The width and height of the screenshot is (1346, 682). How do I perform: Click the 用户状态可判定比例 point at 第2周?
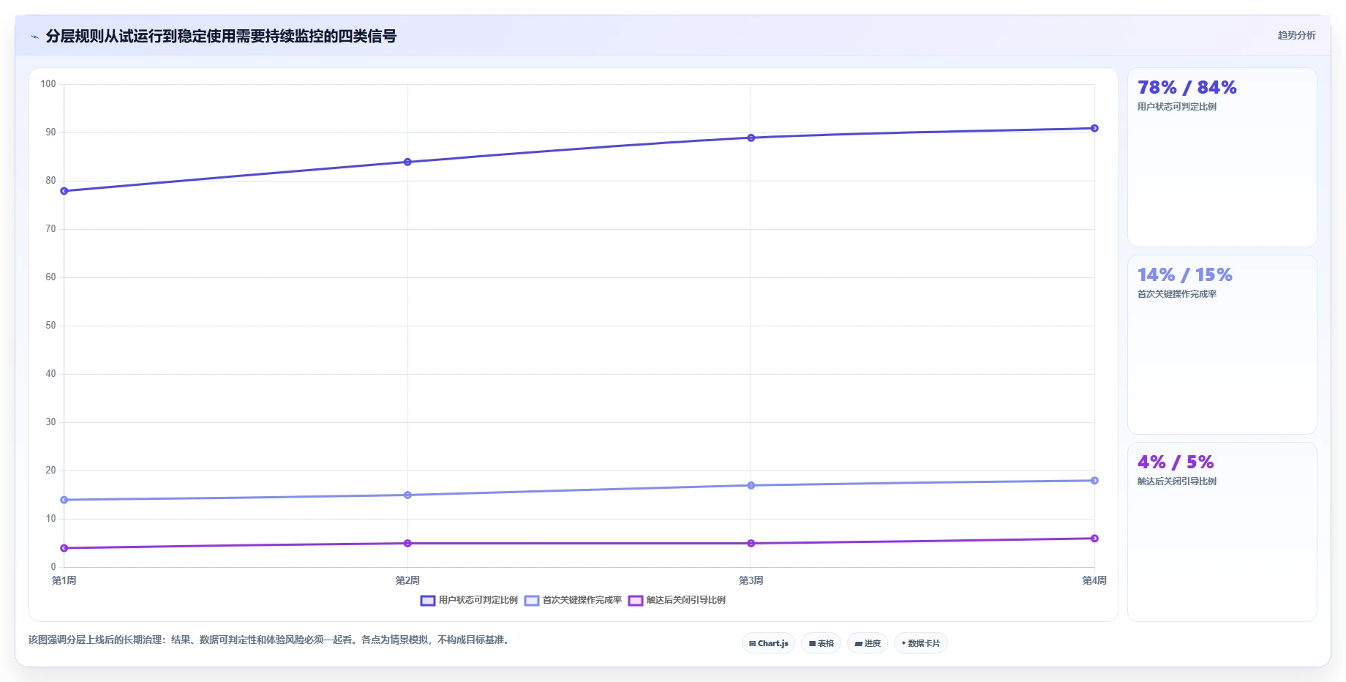407,162
